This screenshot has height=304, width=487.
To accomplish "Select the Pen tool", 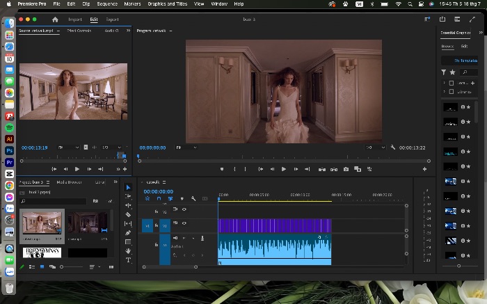I will click(128, 232).
